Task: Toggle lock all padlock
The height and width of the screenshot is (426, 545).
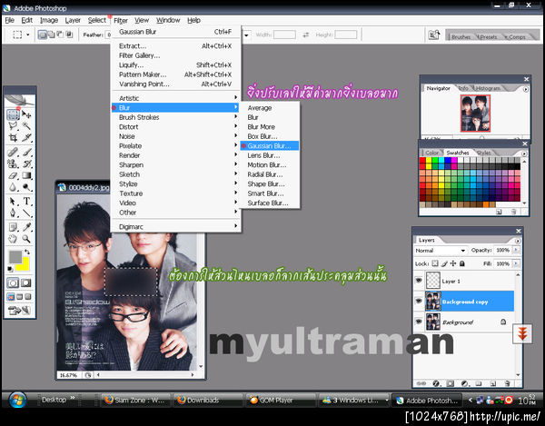Action: (x=462, y=263)
